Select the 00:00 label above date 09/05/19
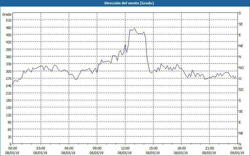Viewport: 250px width, 156px height. click(x=237, y=149)
